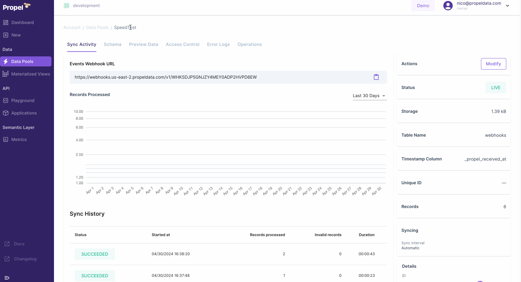521x282 pixels.
Task: Navigate to Data Pools via breadcrumb
Action: [97, 27]
